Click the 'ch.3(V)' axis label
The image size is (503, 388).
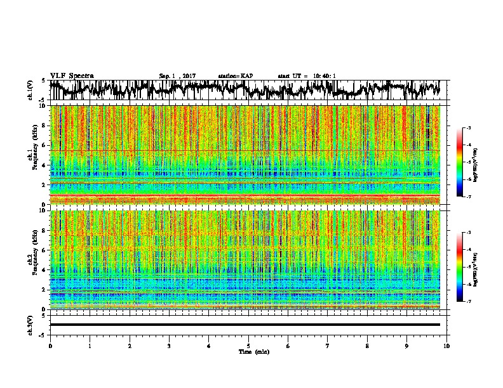(30, 325)
